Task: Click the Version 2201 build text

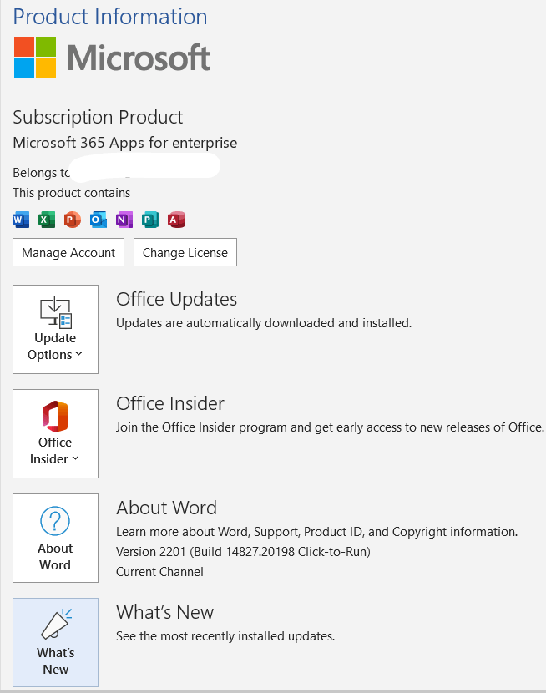Action: pyautogui.click(x=244, y=552)
